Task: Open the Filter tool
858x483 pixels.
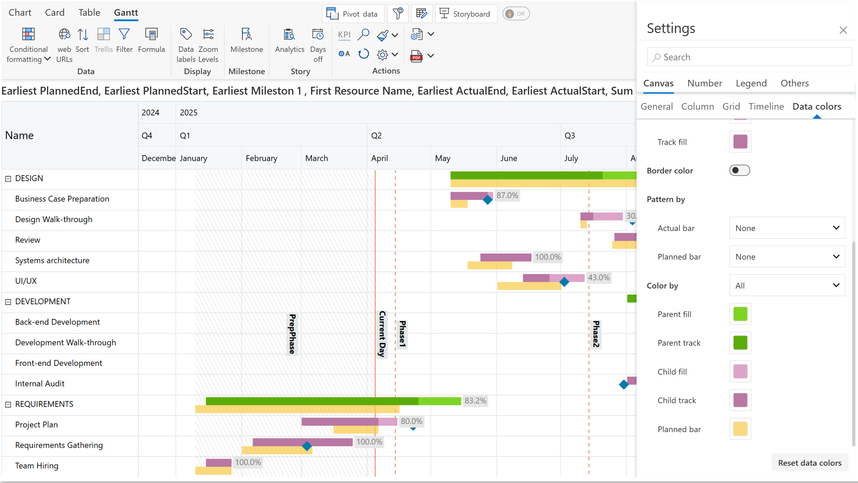Action: point(124,35)
